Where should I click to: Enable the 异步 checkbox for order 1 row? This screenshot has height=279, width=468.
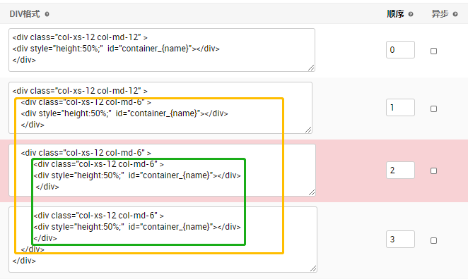433,109
